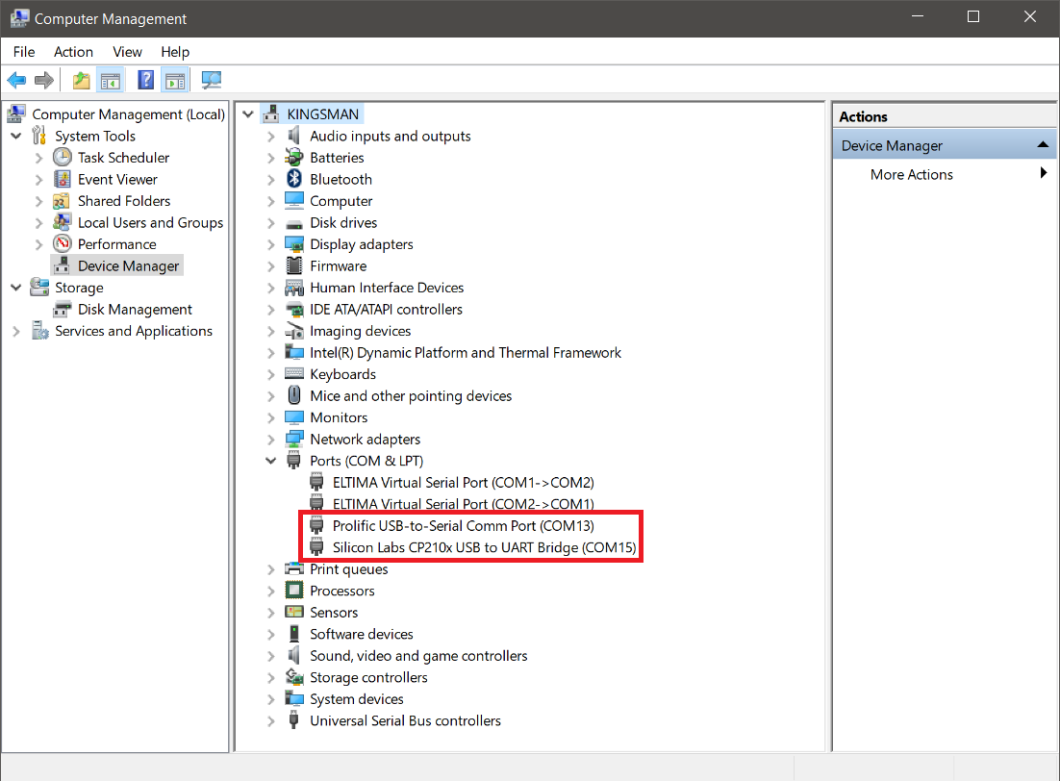Click the Scan for hardware changes icon
Image resolution: width=1060 pixels, height=781 pixels.
click(212, 81)
